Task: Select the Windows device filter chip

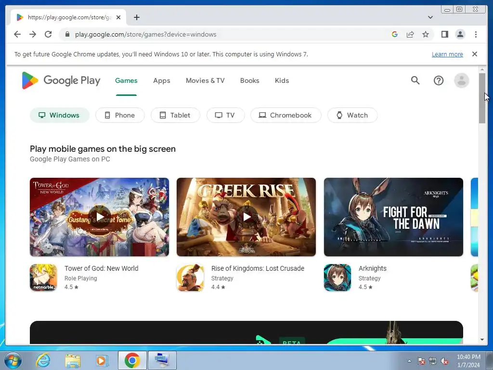Action: [x=59, y=115]
